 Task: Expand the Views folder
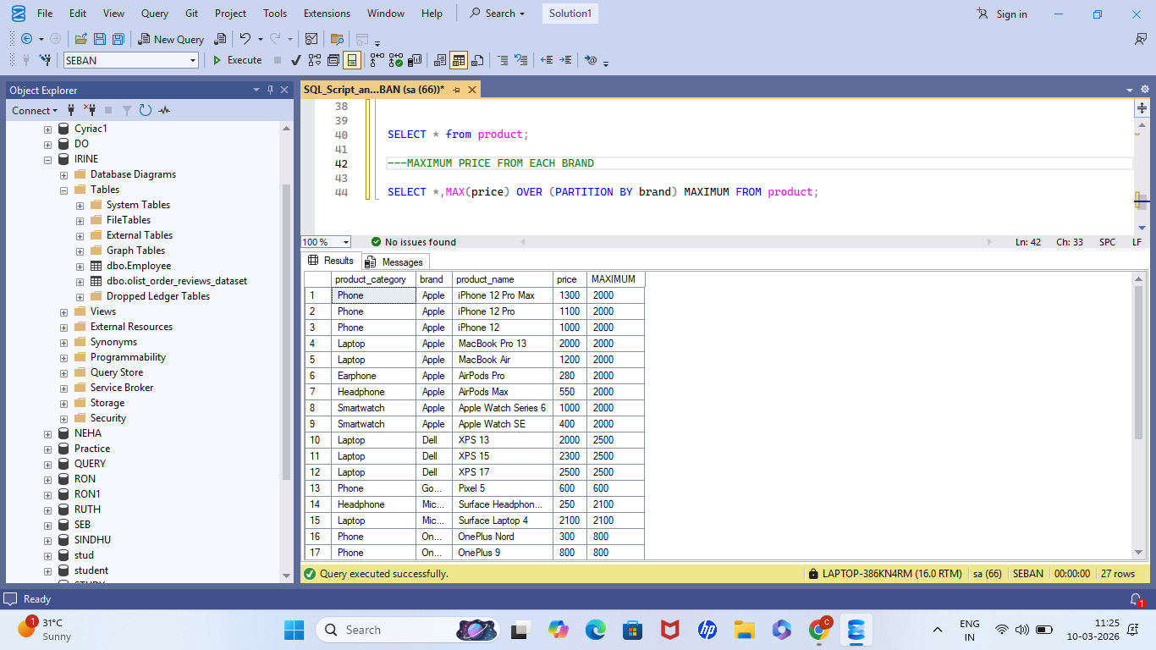click(64, 311)
